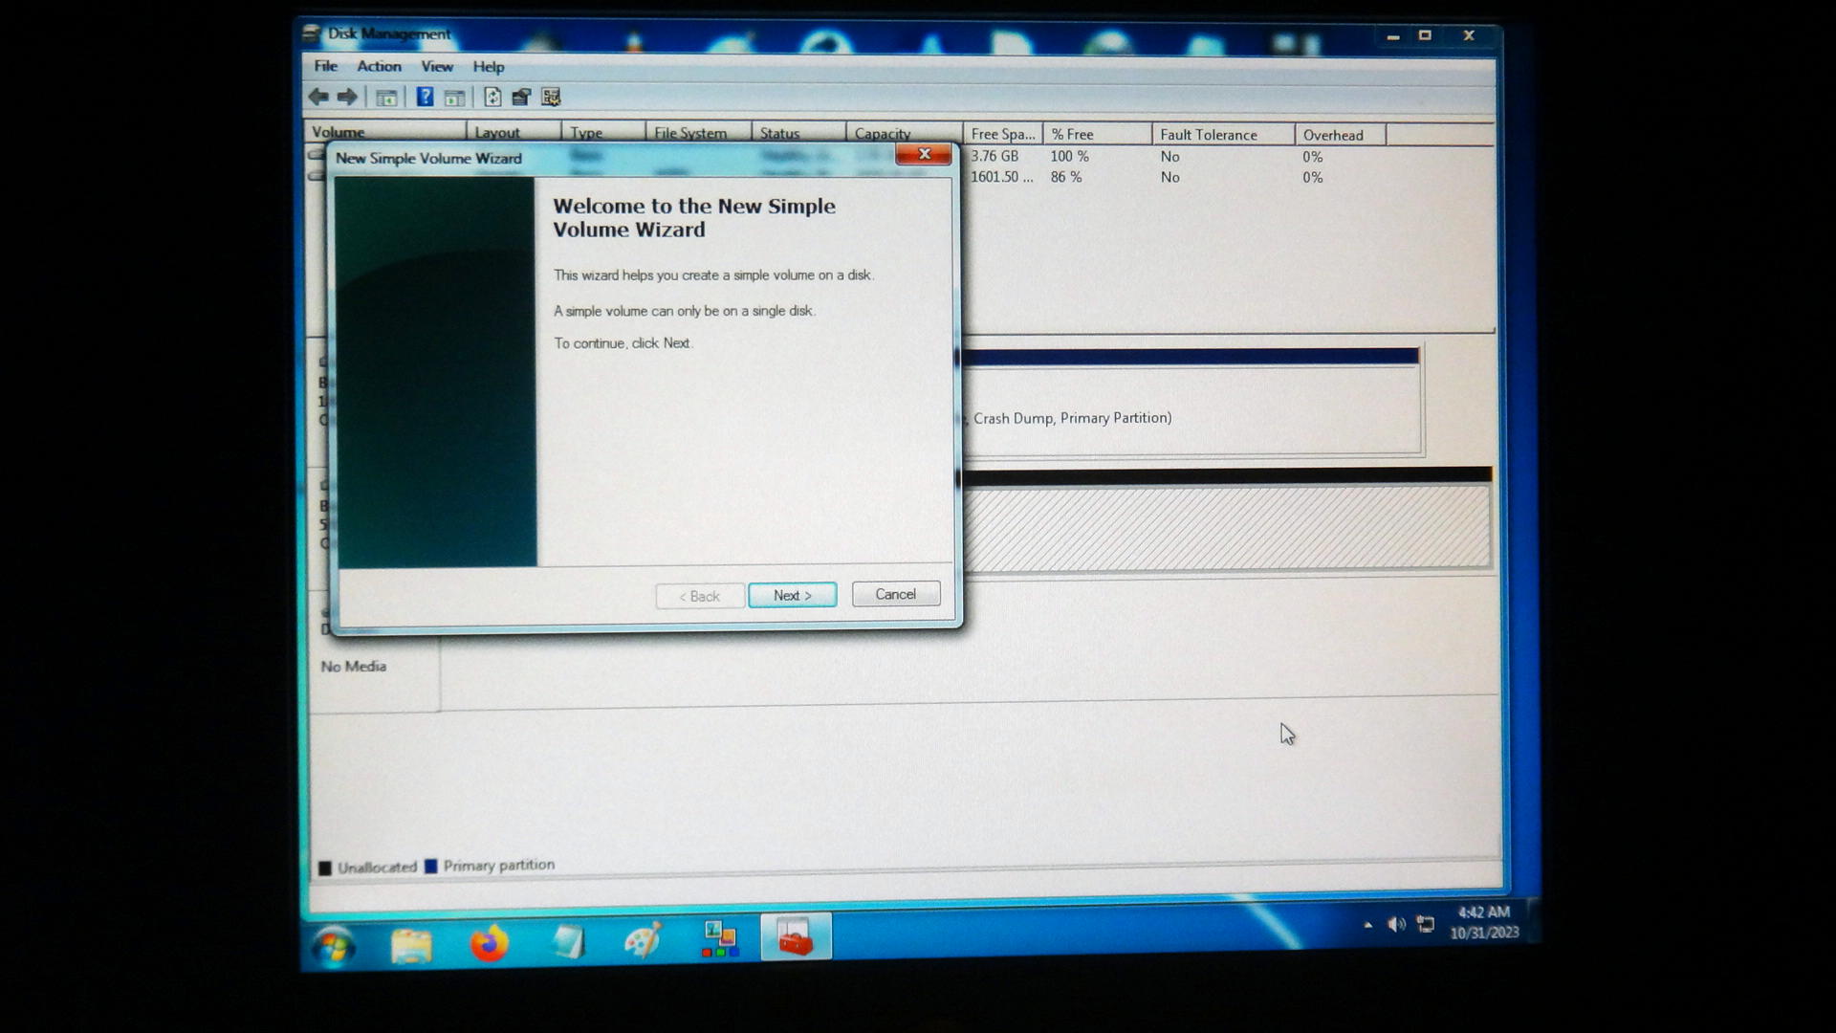Select the red toolbox taskbar icon
This screenshot has width=1836, height=1033.
click(x=796, y=937)
